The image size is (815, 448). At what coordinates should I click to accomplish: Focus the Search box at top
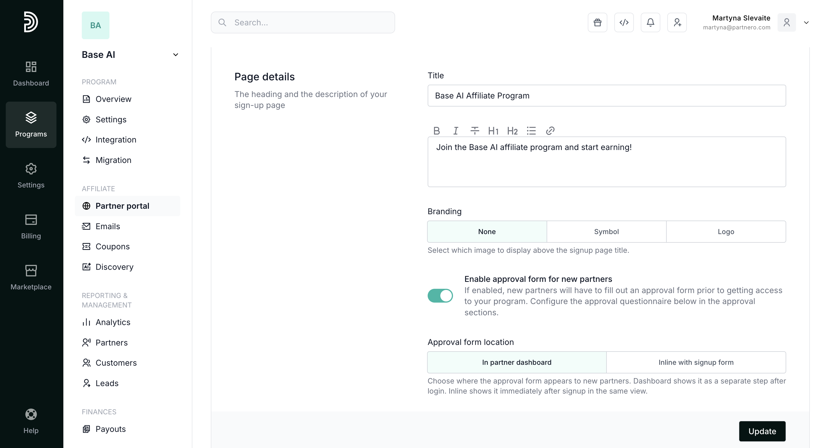[303, 22]
